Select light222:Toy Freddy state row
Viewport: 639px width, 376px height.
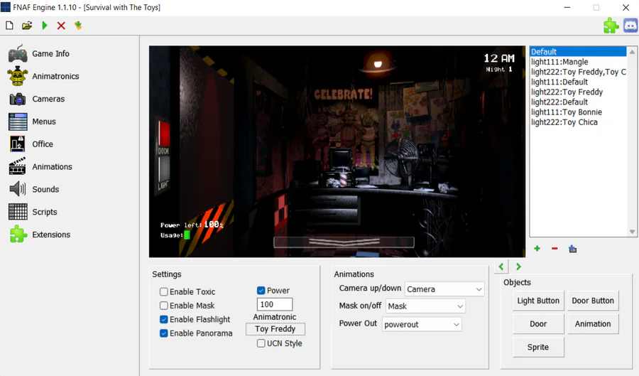pyautogui.click(x=578, y=92)
